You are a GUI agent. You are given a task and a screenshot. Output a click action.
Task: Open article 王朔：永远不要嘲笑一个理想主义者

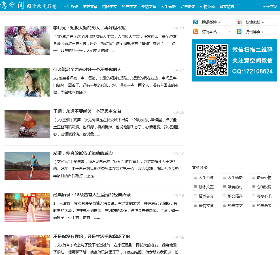click(x=87, y=111)
